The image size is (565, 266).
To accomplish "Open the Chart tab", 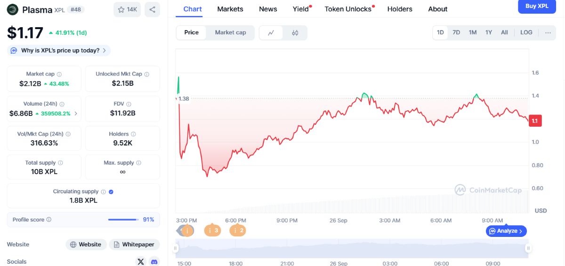I will click(193, 9).
